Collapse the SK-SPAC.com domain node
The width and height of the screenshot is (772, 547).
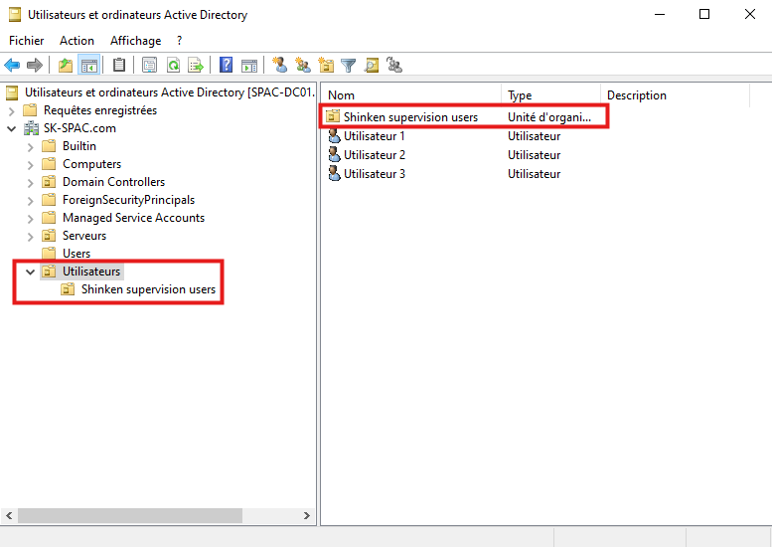point(12,128)
